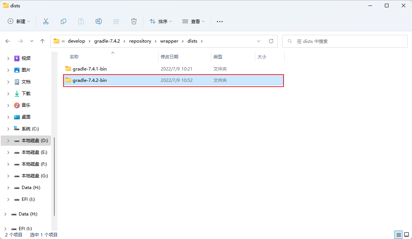Open the 查看 view dropdown
Image resolution: width=412 pixels, height=239 pixels.
tap(193, 21)
